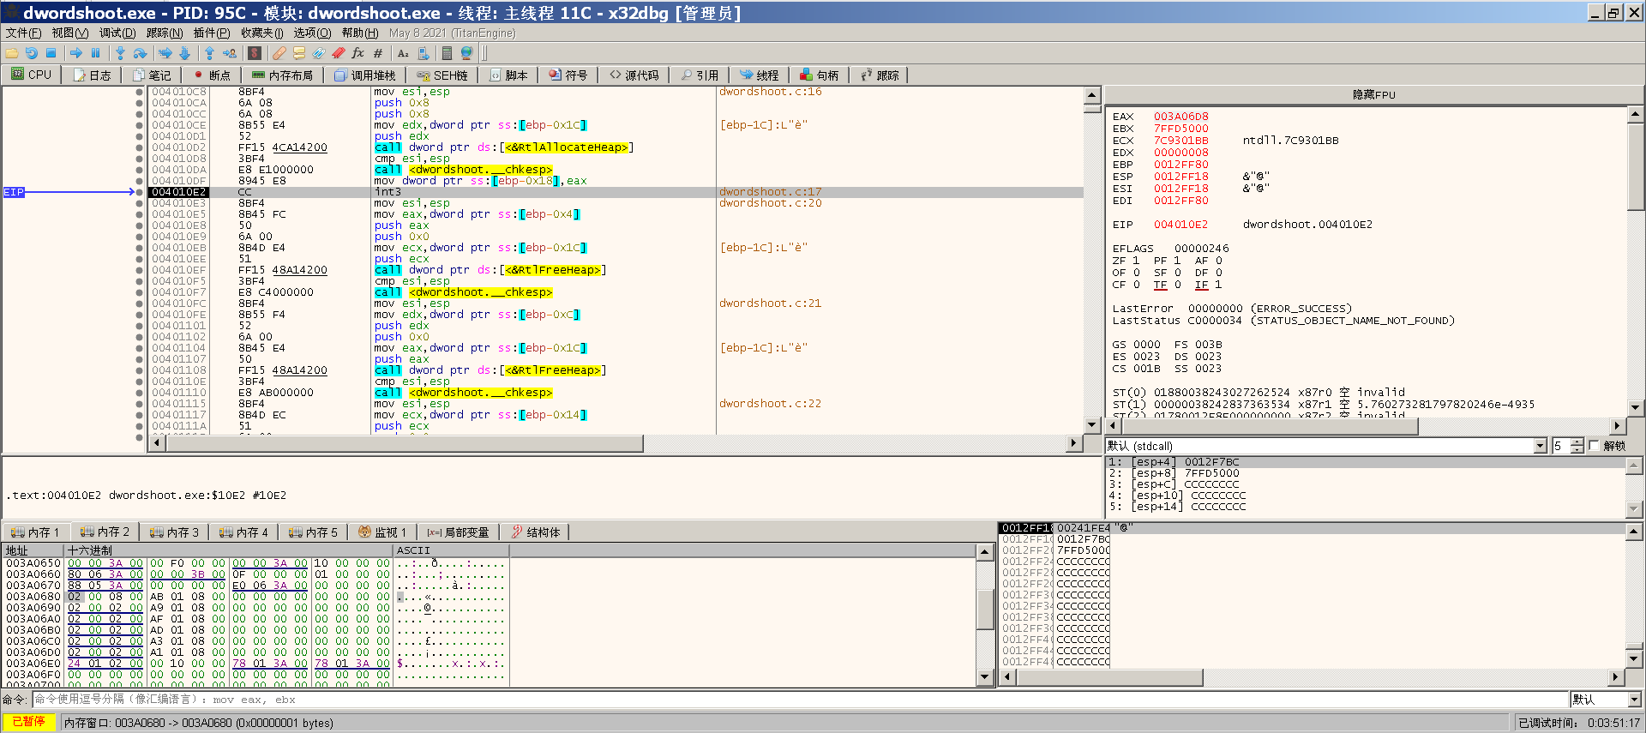Click the disassembly horizontal scrollbar thumb

point(403,443)
